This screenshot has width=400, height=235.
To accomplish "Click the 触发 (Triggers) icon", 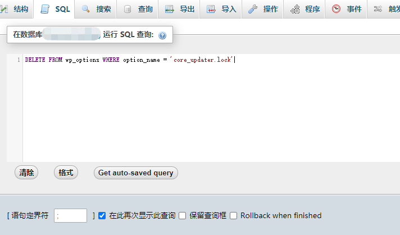I will pos(378,9).
